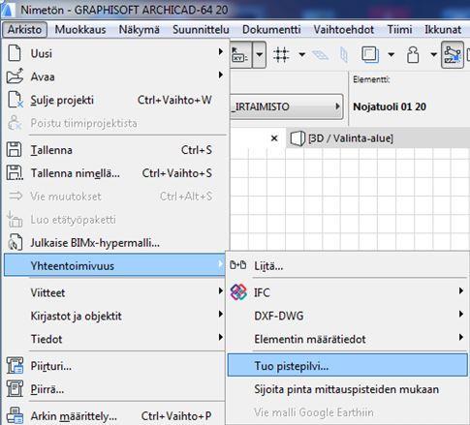The image size is (470, 425).
Task: Choose Sulje projekti
Action: coord(115,100)
